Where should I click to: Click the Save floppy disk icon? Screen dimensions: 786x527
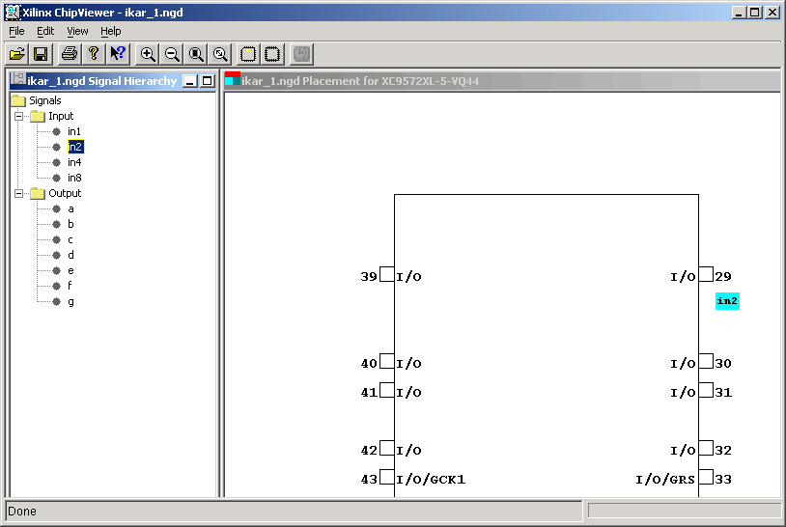click(x=41, y=54)
